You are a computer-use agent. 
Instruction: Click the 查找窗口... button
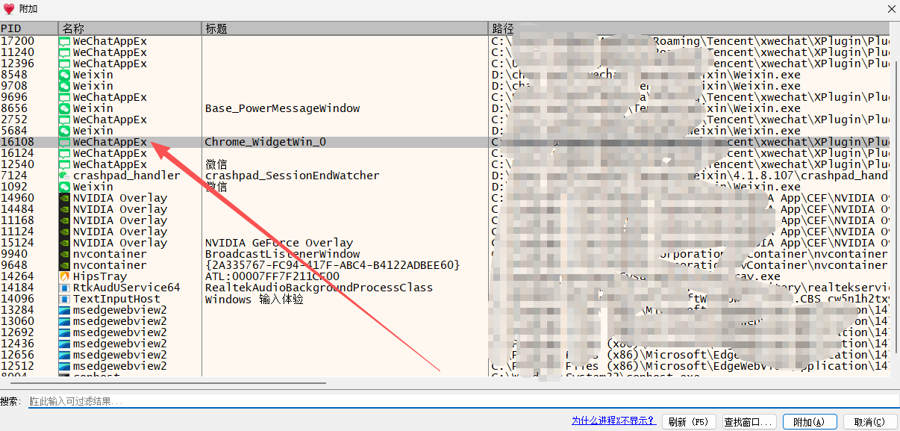tap(749, 422)
